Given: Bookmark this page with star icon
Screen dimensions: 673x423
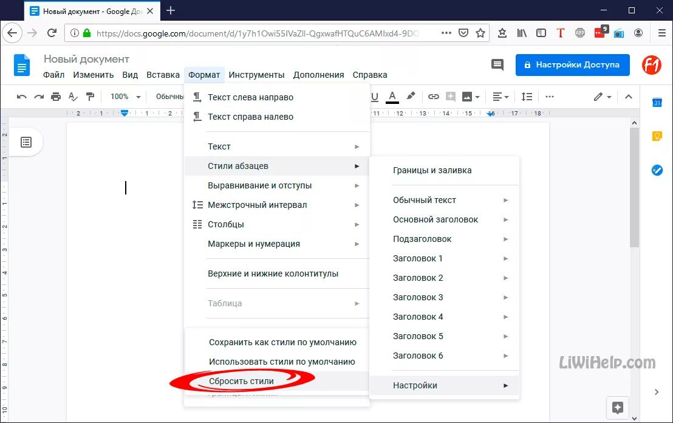Looking at the screenshot, I should pyautogui.click(x=480, y=33).
